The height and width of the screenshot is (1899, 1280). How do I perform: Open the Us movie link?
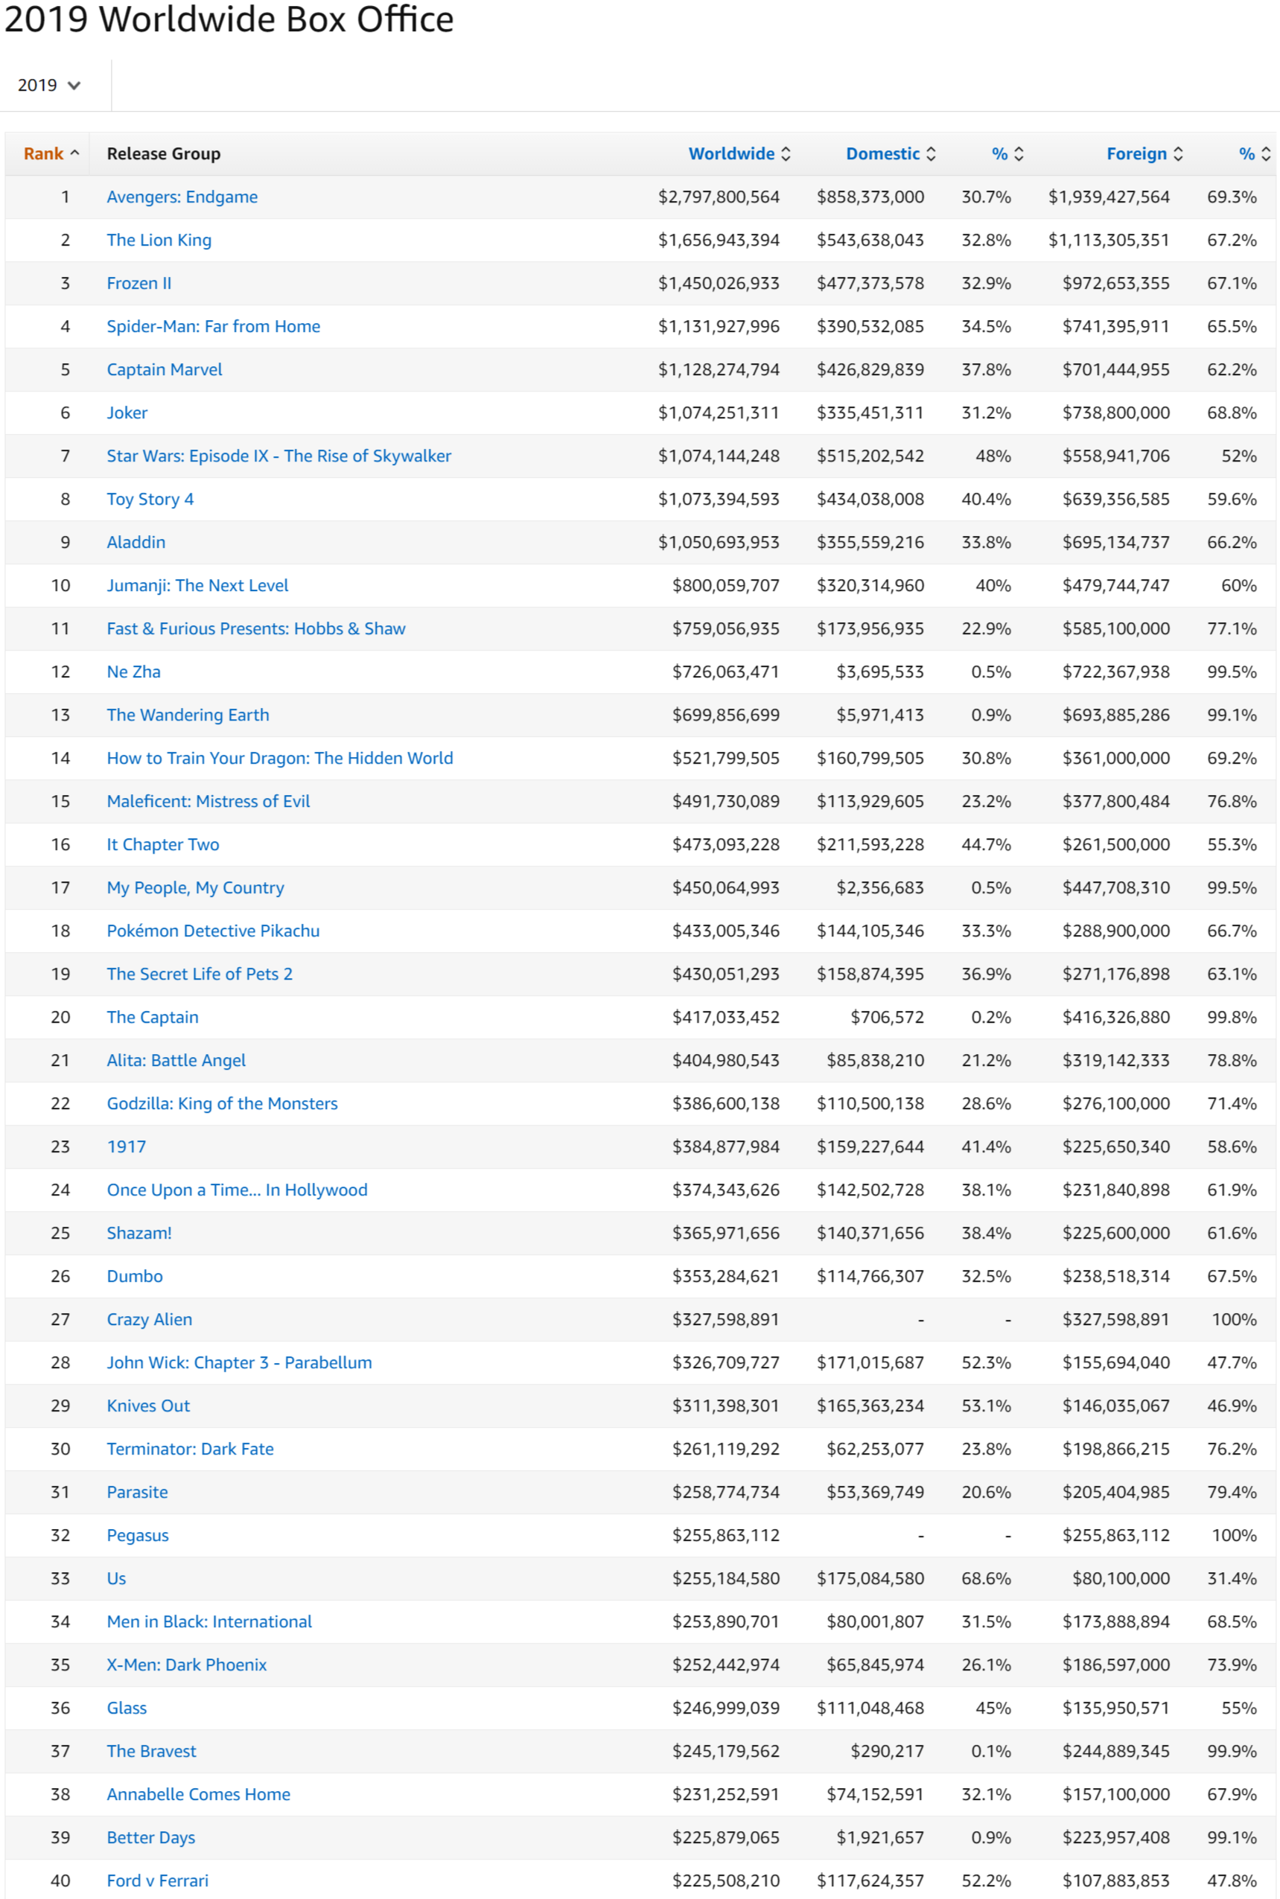117,1579
